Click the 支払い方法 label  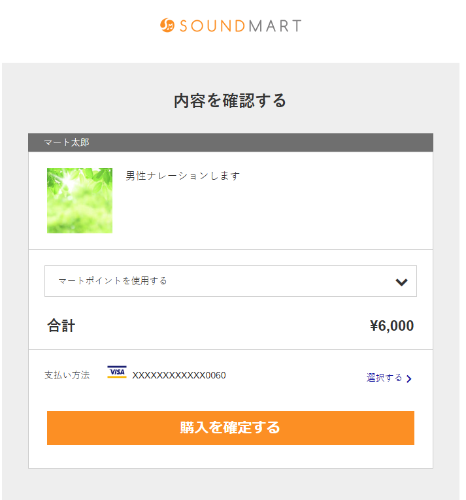point(67,375)
